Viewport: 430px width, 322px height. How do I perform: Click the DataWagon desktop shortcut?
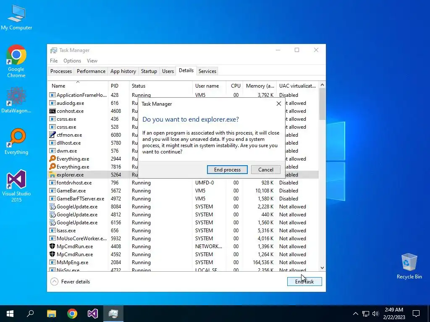pyautogui.click(x=16, y=100)
